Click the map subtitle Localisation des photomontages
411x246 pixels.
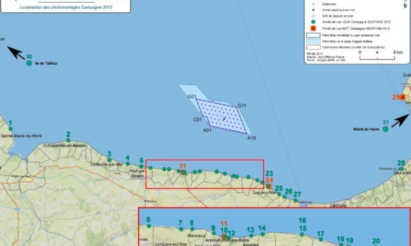(66, 7)
